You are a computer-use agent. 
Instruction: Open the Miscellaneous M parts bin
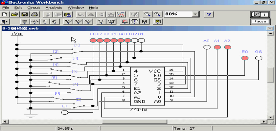click(145, 22)
